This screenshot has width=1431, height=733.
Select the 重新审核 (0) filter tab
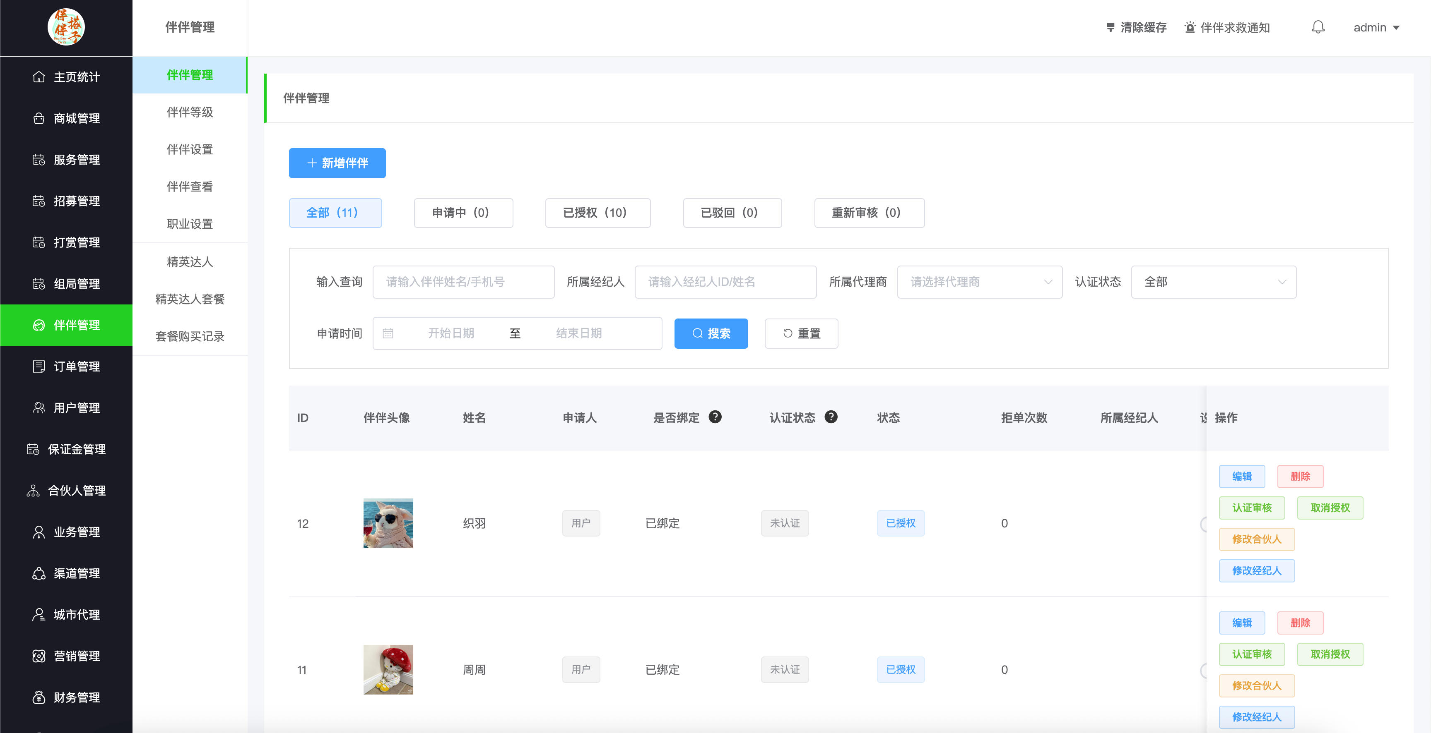869,213
